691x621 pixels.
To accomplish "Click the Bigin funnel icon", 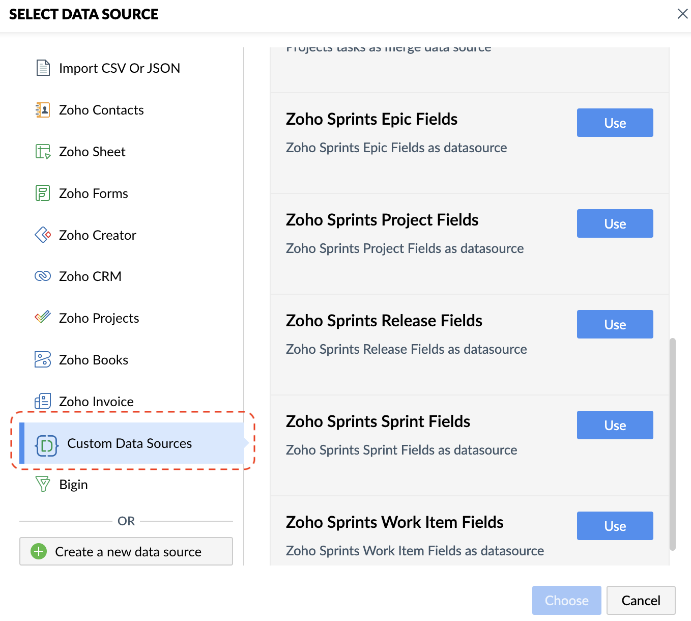I will [x=43, y=484].
